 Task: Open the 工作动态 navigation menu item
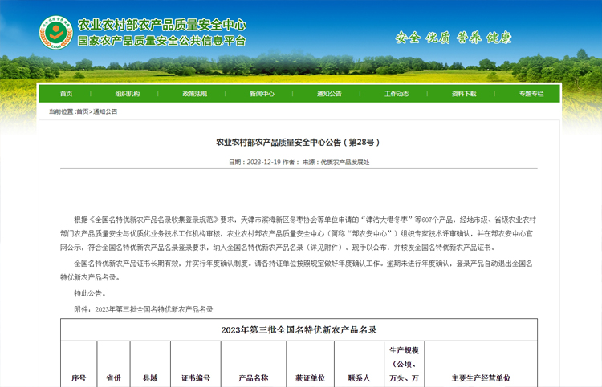pos(397,94)
